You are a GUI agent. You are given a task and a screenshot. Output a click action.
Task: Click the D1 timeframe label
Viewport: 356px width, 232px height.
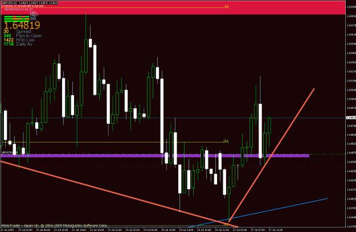pos(31,10)
